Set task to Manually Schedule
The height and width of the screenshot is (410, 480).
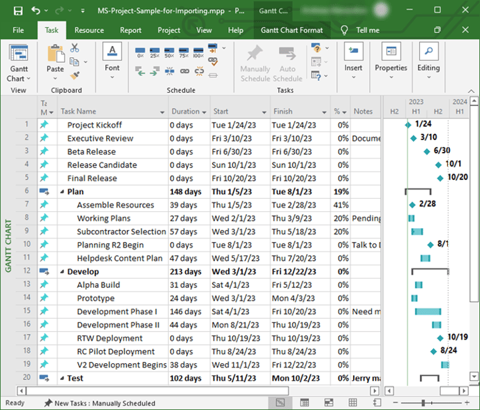click(255, 64)
